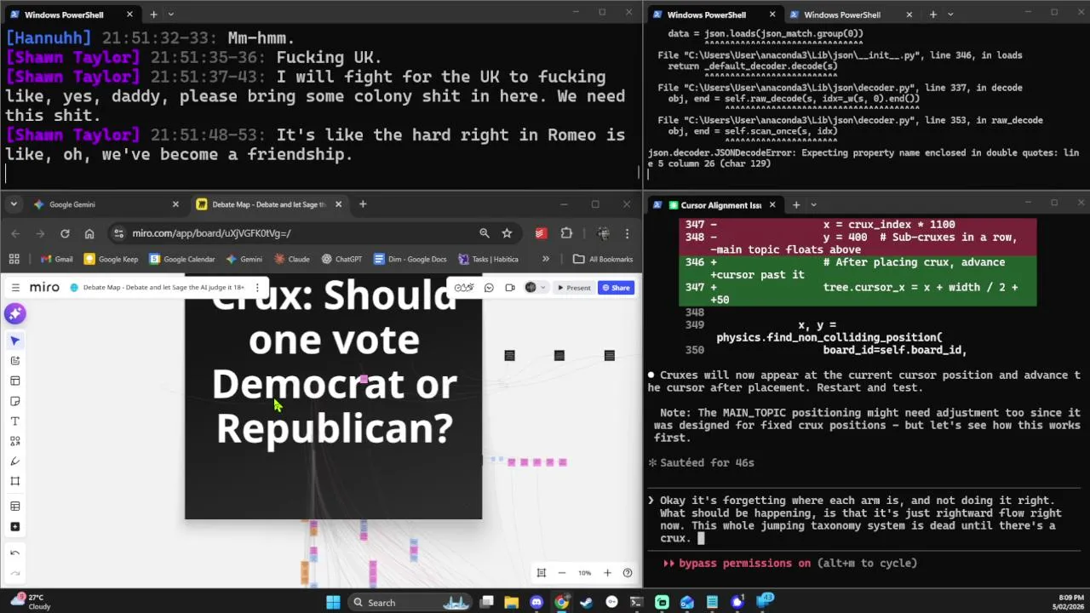Image resolution: width=1090 pixels, height=613 pixels.
Task: Bookmark this page with star icon
Action: pos(507,233)
